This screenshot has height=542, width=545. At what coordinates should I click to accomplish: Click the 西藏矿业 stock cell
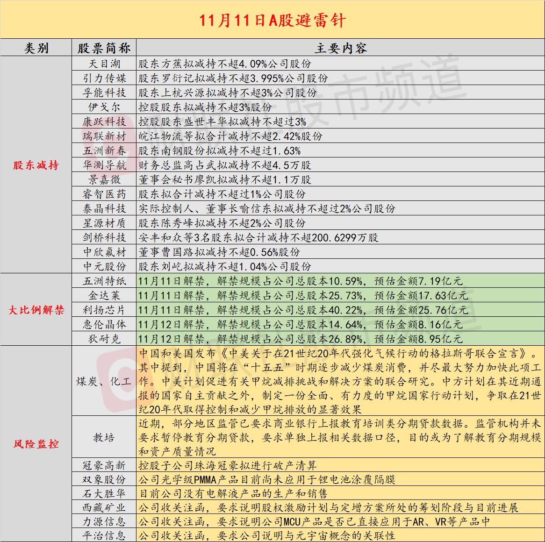104,507
